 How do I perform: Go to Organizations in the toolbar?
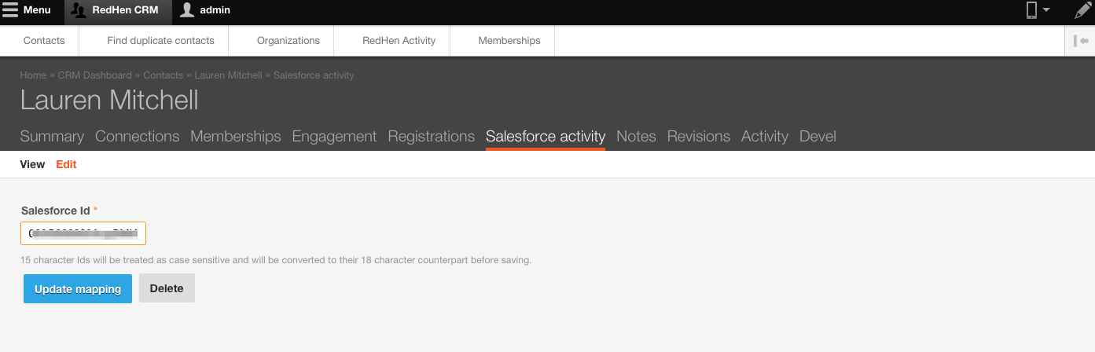[x=288, y=41]
